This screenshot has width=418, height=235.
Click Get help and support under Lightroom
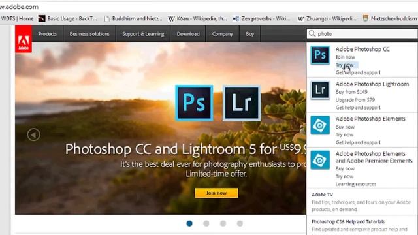pos(358,107)
